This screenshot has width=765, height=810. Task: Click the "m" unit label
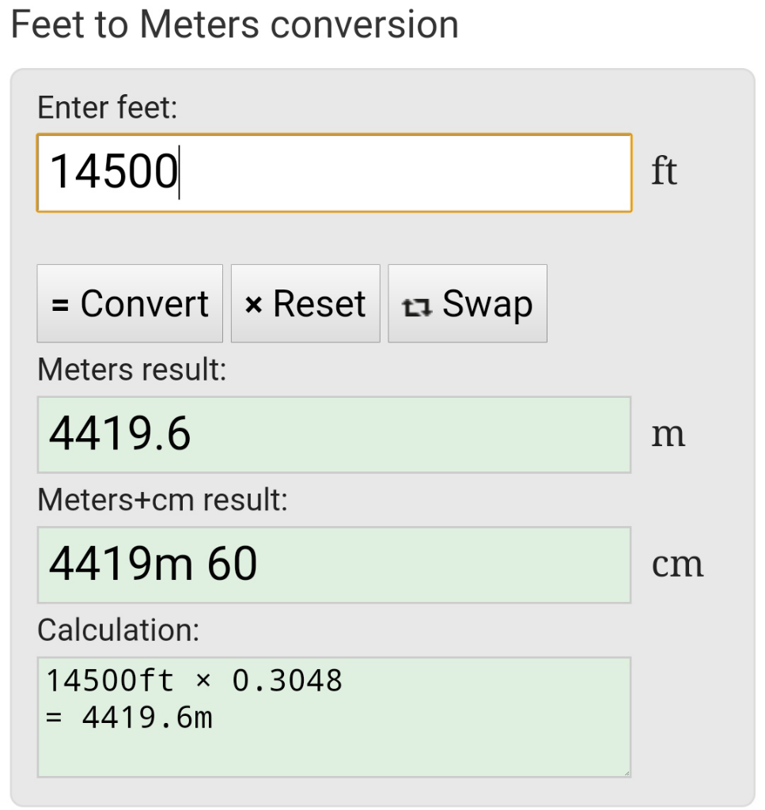[668, 435]
